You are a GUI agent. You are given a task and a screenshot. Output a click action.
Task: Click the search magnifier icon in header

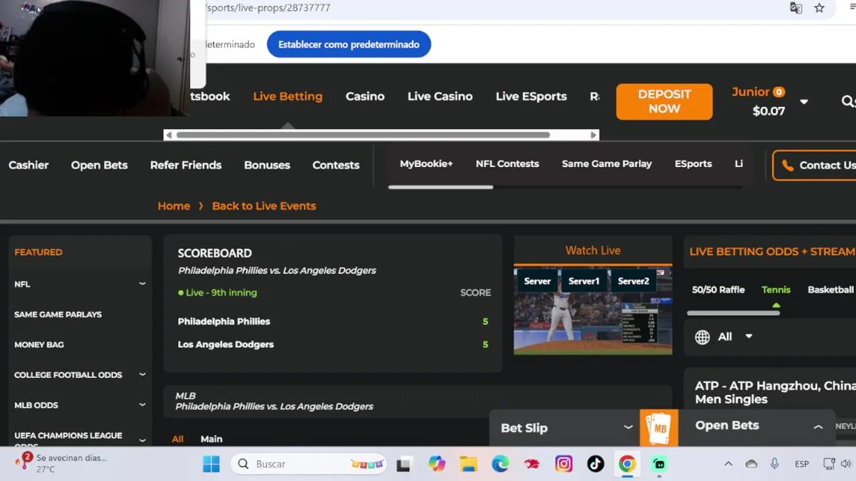[847, 102]
